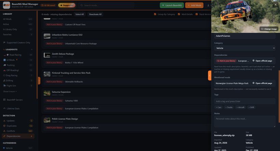
Task: Open the Vehicle category filter
Action: 18,148
